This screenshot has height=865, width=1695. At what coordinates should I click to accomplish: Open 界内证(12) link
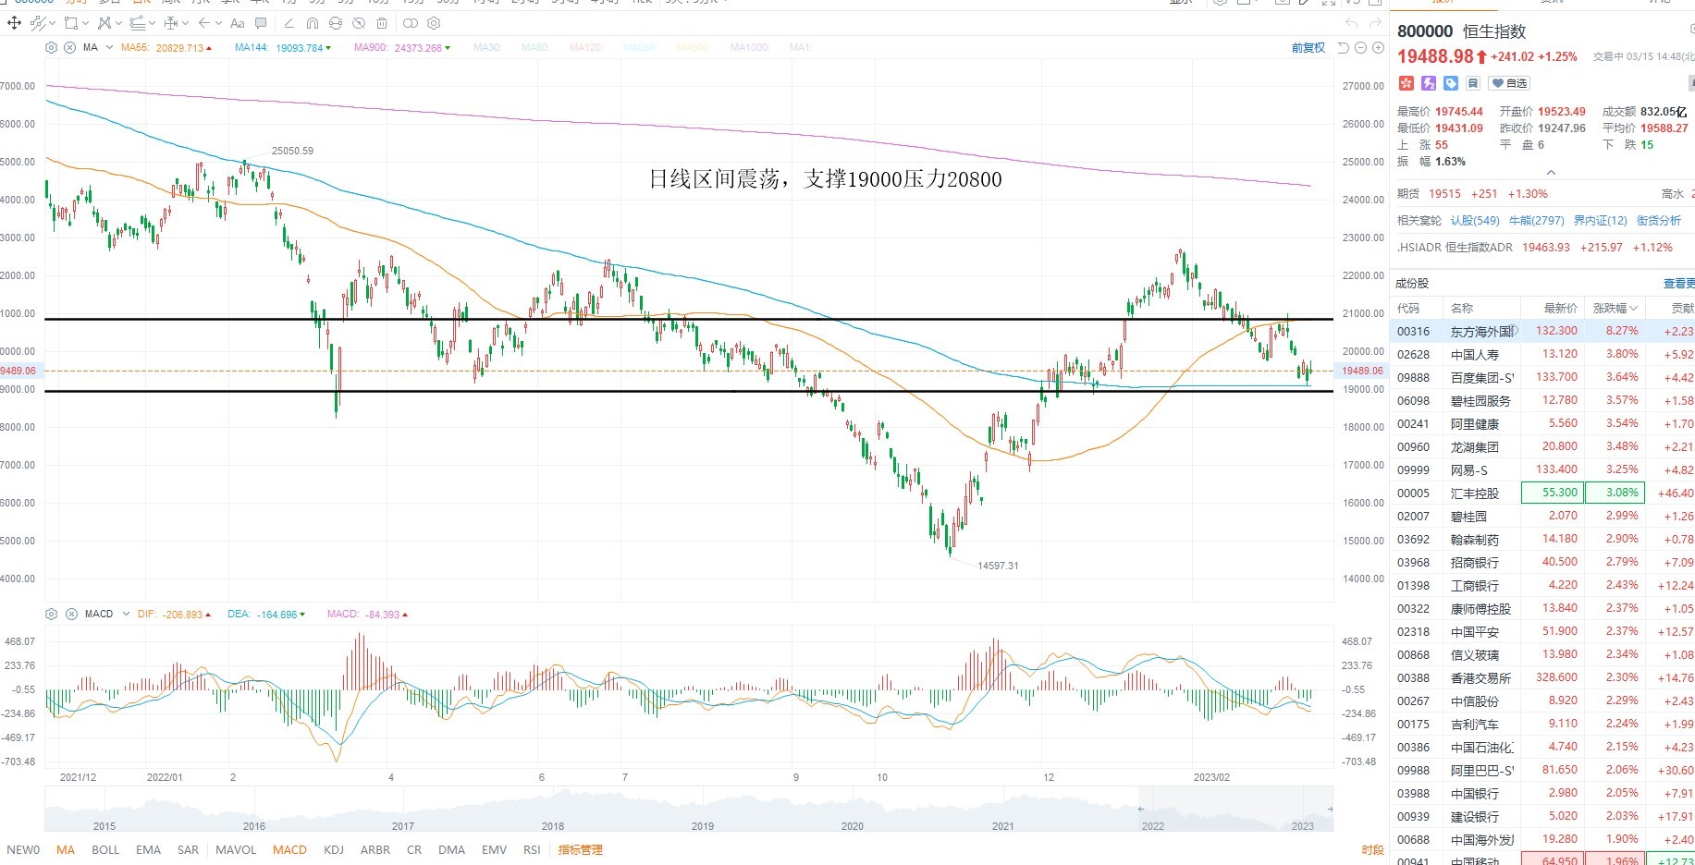1601,221
